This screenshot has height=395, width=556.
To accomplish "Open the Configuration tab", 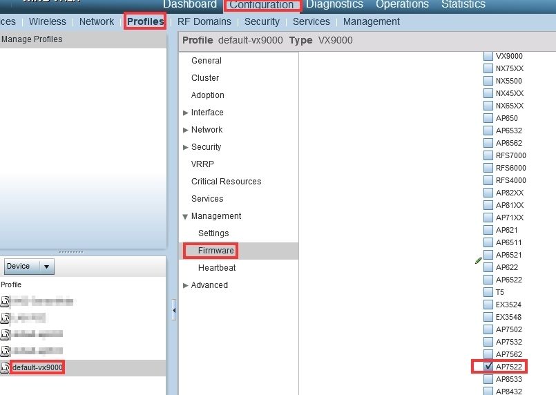I will (261, 5).
